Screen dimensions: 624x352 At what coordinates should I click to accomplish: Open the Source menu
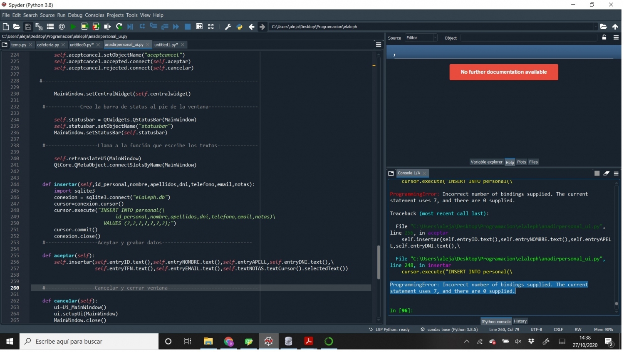[x=47, y=15]
